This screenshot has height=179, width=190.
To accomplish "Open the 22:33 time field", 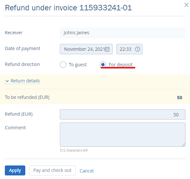I will tap(130, 49).
